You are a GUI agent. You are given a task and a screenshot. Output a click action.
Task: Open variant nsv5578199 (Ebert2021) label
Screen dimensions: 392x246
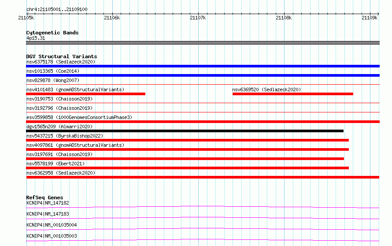[x=55, y=164]
